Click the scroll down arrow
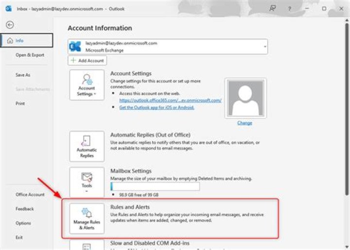This screenshot has width=350, height=250. (x=347, y=247)
